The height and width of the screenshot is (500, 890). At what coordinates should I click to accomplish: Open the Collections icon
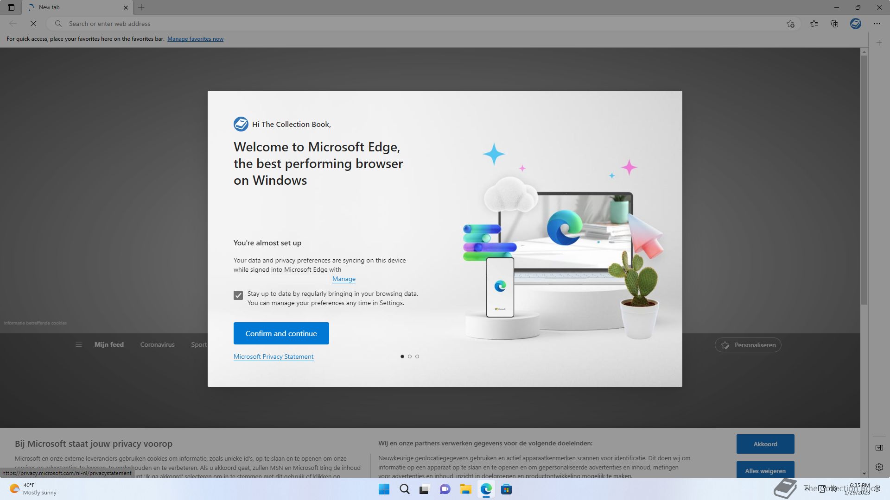tap(834, 24)
